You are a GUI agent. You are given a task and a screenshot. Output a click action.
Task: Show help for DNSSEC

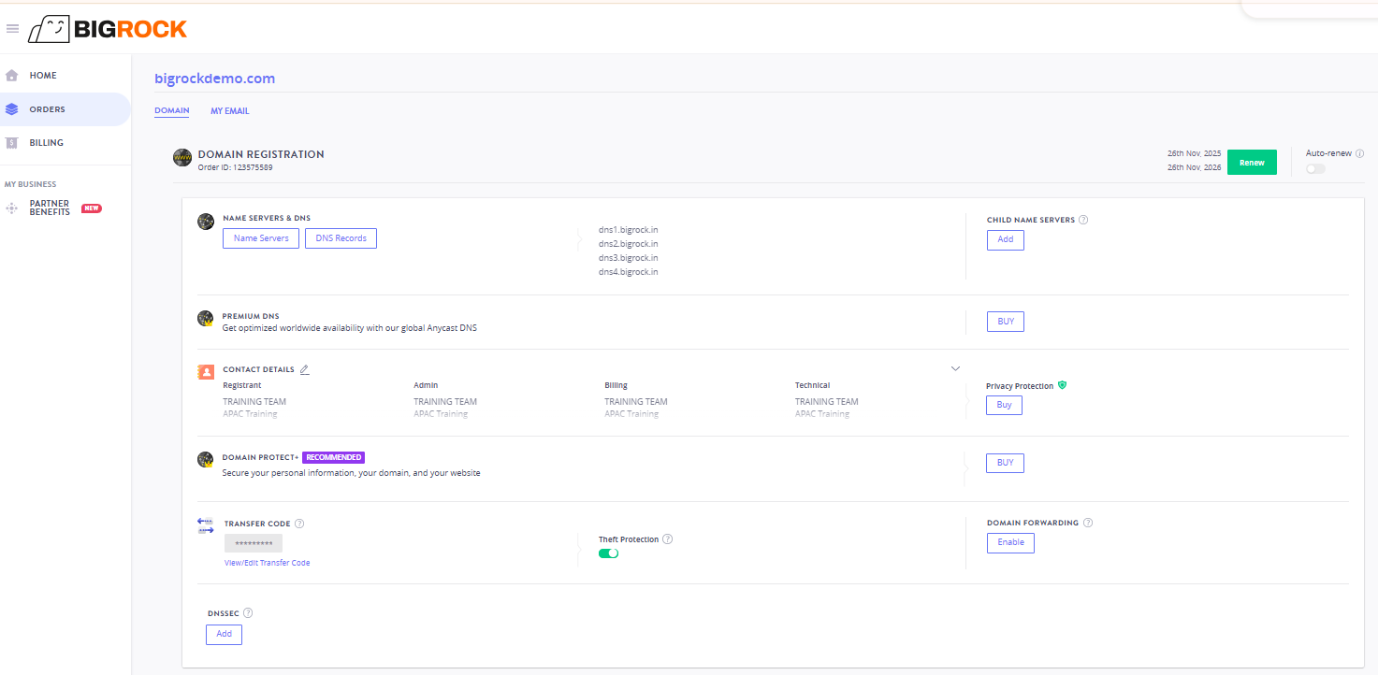(x=248, y=613)
